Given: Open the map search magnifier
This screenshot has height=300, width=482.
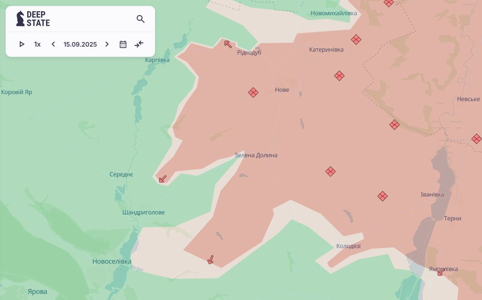Looking at the screenshot, I should pyautogui.click(x=141, y=19).
